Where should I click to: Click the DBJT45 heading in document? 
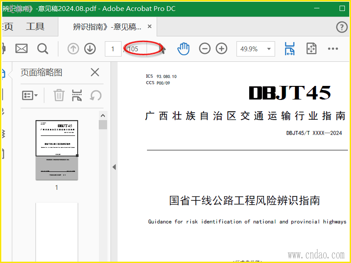290,93
